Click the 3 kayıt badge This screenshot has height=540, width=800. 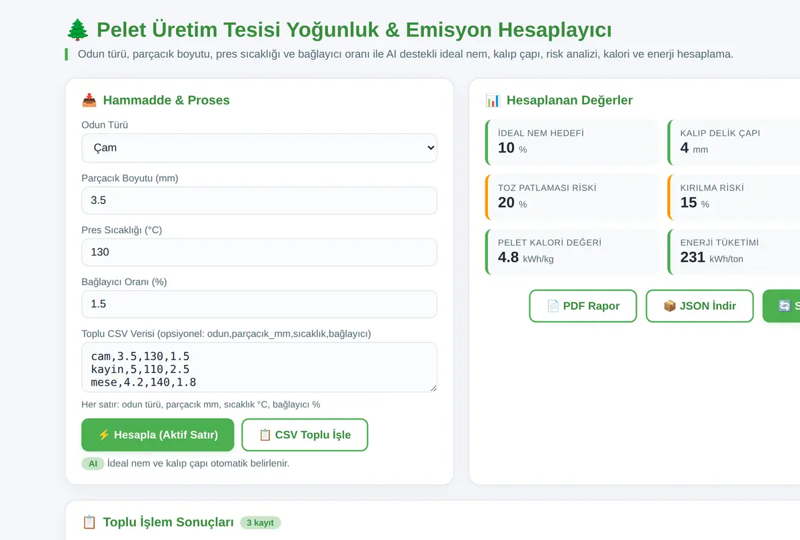click(260, 523)
